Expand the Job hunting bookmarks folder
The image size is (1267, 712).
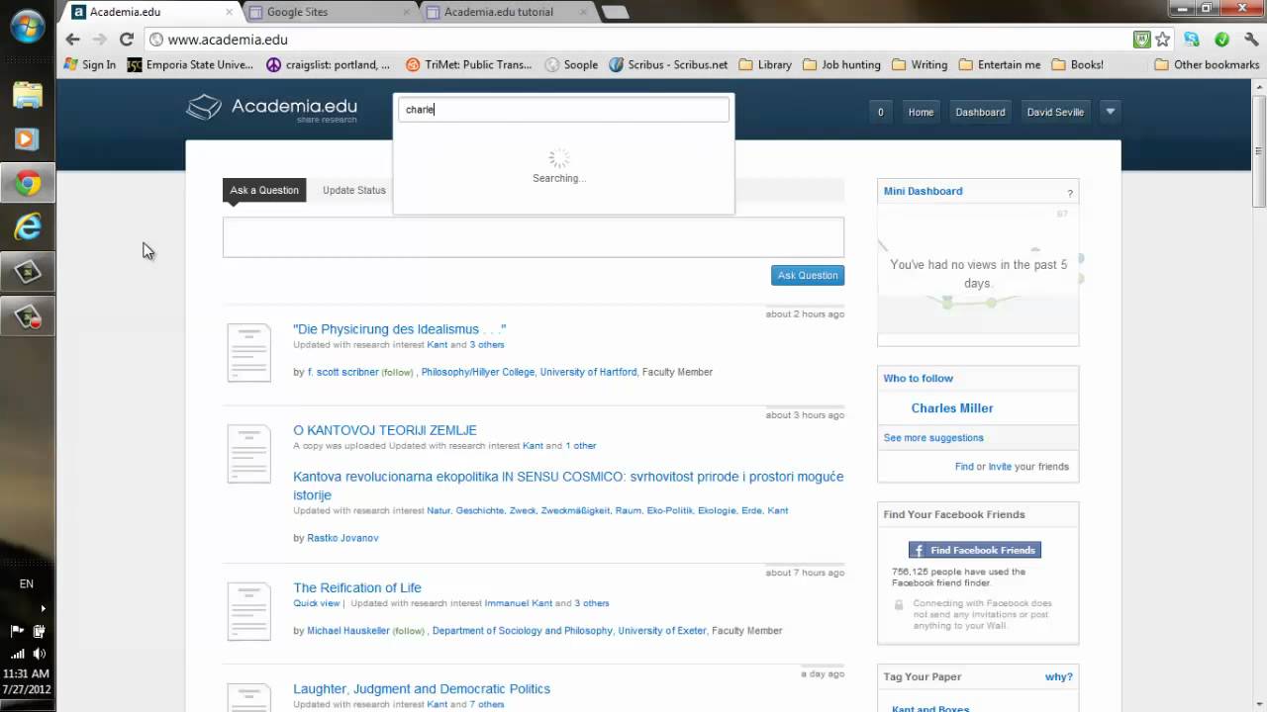841,64
